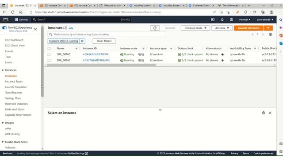
Task: Open the Mumbai region selector
Action: [x=245, y=19]
